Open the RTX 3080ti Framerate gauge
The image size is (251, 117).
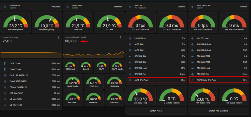[x=203, y=23]
